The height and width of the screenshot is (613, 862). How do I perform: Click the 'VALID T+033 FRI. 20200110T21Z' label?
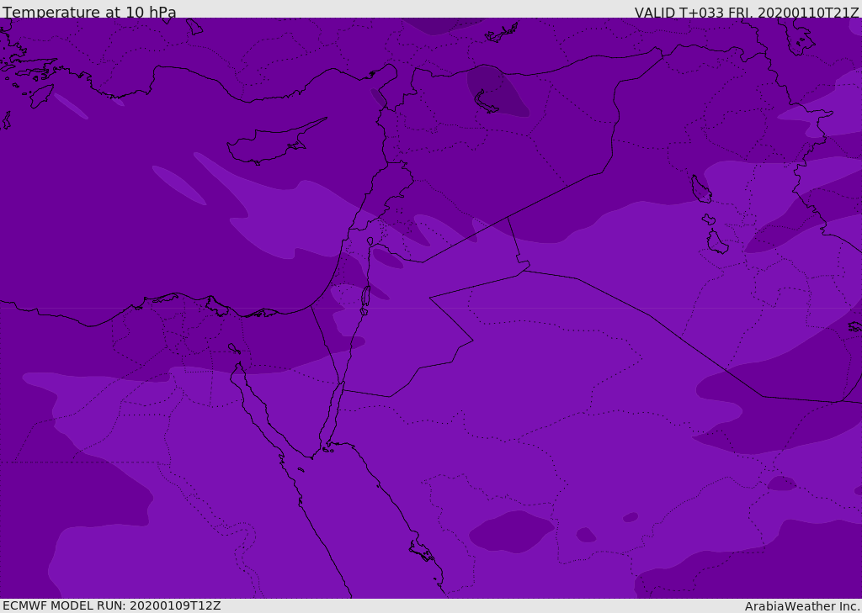click(747, 12)
